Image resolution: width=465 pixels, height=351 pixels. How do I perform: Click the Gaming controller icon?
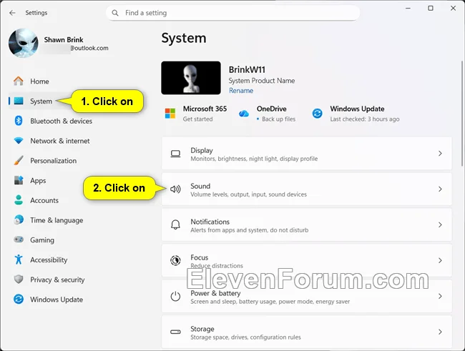click(19, 239)
